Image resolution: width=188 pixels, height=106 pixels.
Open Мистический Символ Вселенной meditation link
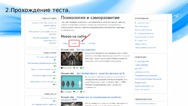148,79
